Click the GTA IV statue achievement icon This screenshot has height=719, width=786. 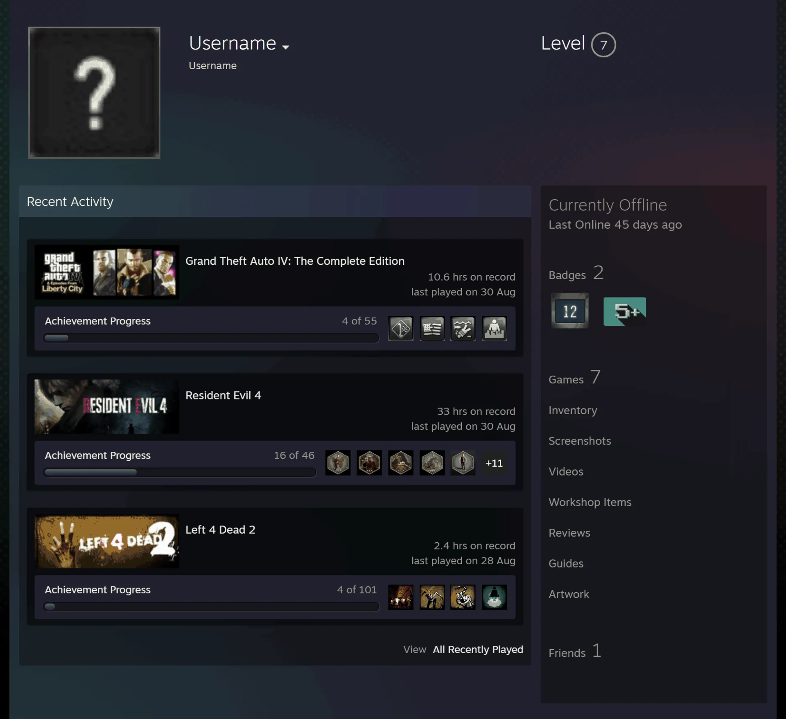click(x=494, y=328)
